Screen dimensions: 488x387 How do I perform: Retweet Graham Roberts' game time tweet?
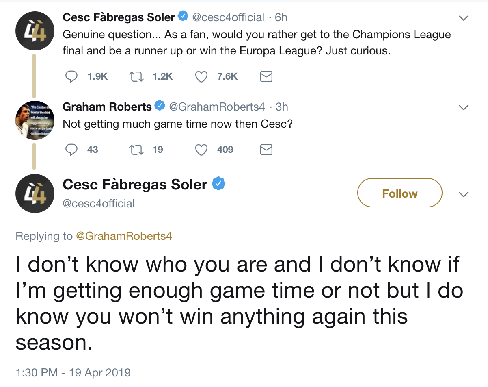134,150
